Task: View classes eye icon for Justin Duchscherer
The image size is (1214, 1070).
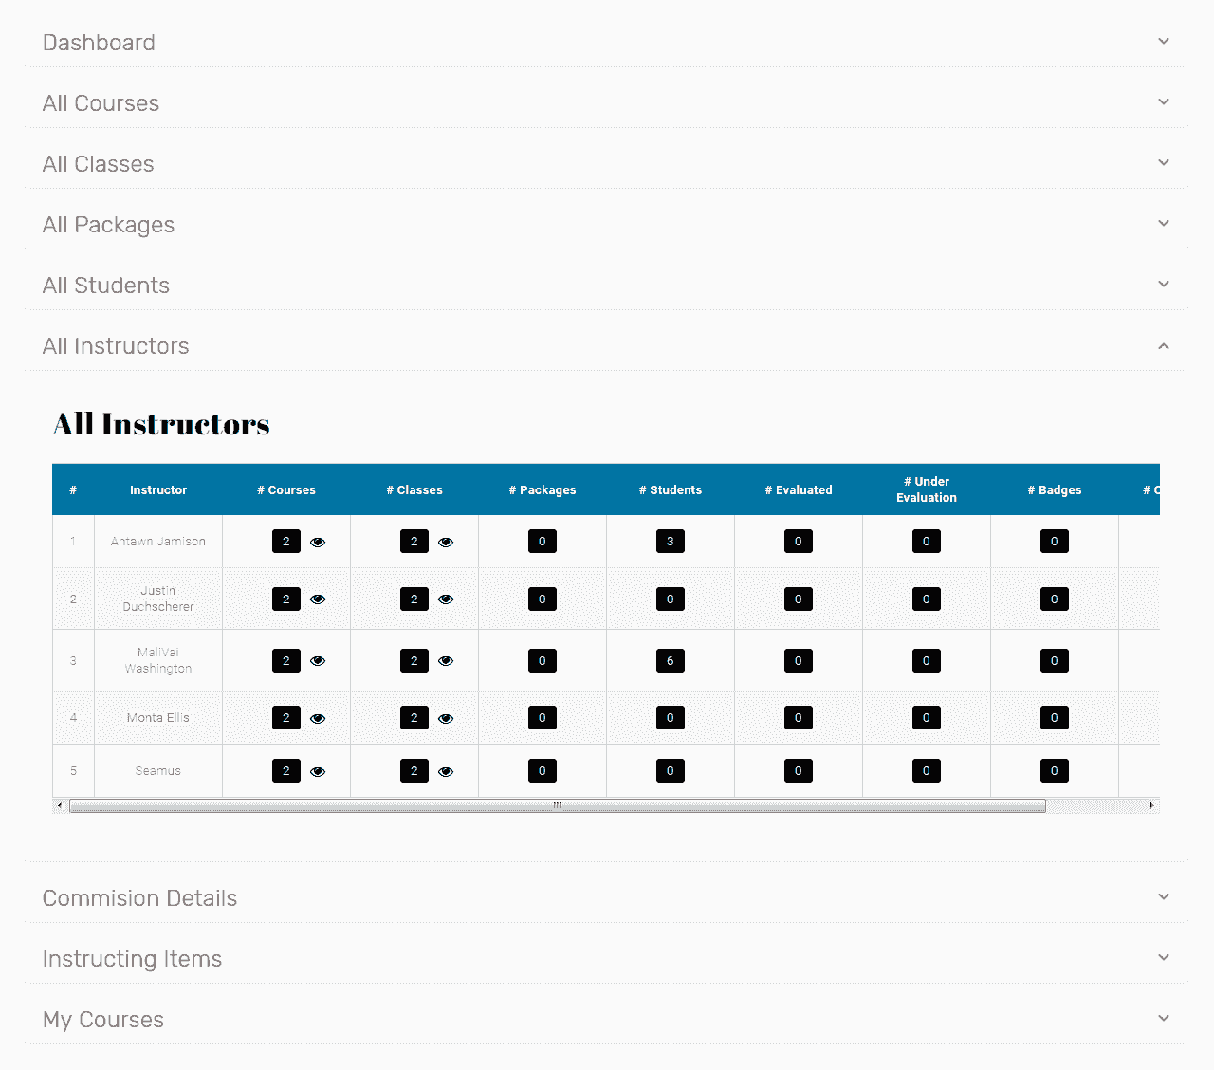Action: pos(446,600)
